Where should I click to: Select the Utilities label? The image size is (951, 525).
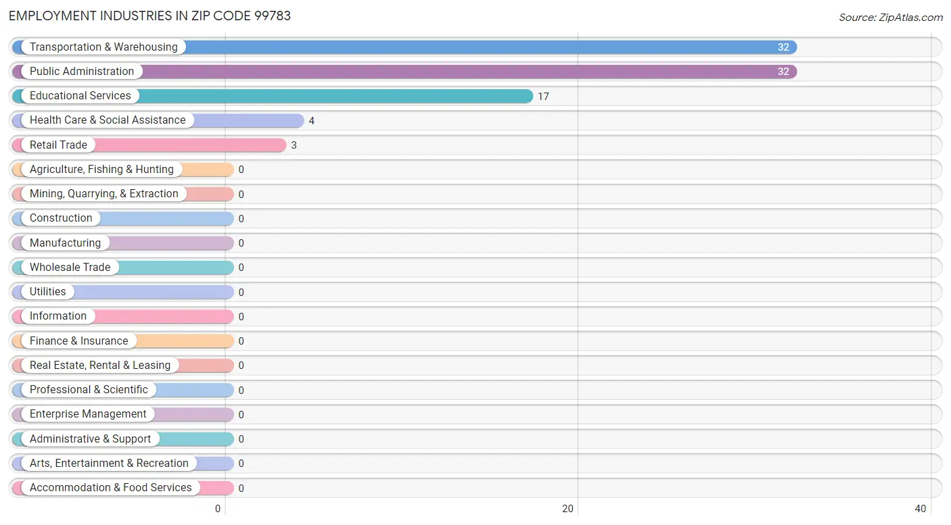click(x=48, y=292)
